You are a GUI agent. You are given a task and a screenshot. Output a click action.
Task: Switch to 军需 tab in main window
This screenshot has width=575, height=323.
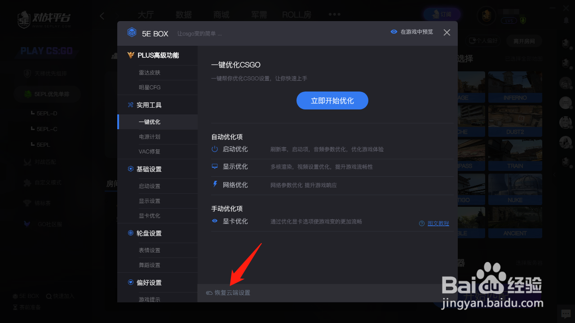[x=259, y=15]
